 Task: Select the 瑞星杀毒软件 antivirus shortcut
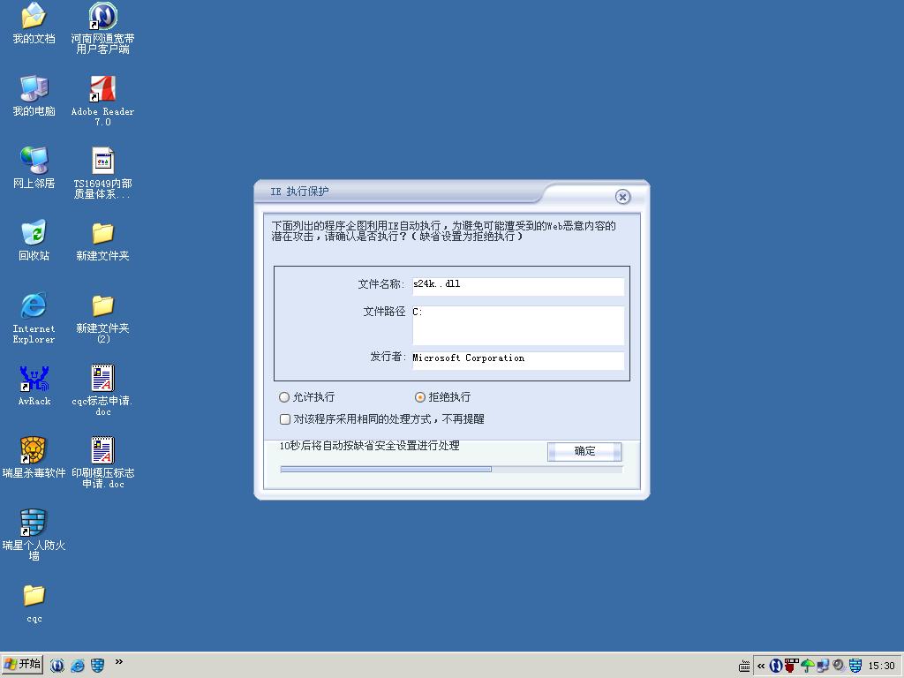point(34,458)
